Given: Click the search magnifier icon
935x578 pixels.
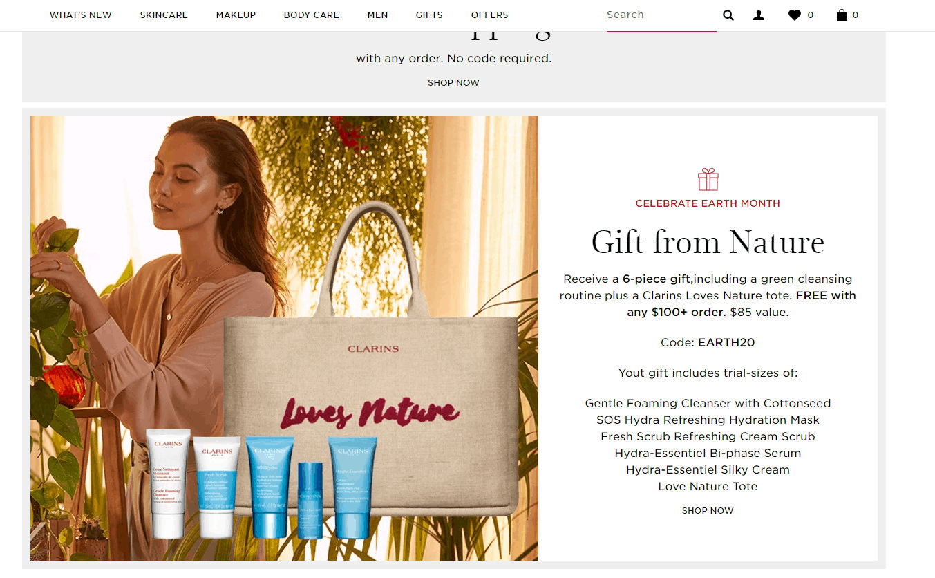Looking at the screenshot, I should point(728,15).
